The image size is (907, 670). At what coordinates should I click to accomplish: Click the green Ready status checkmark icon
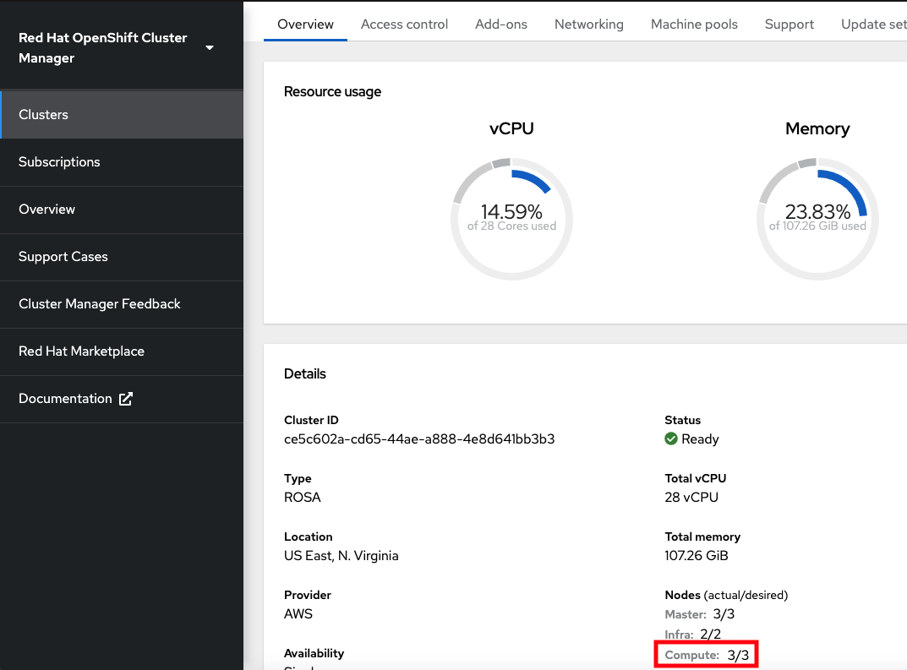[x=671, y=439]
